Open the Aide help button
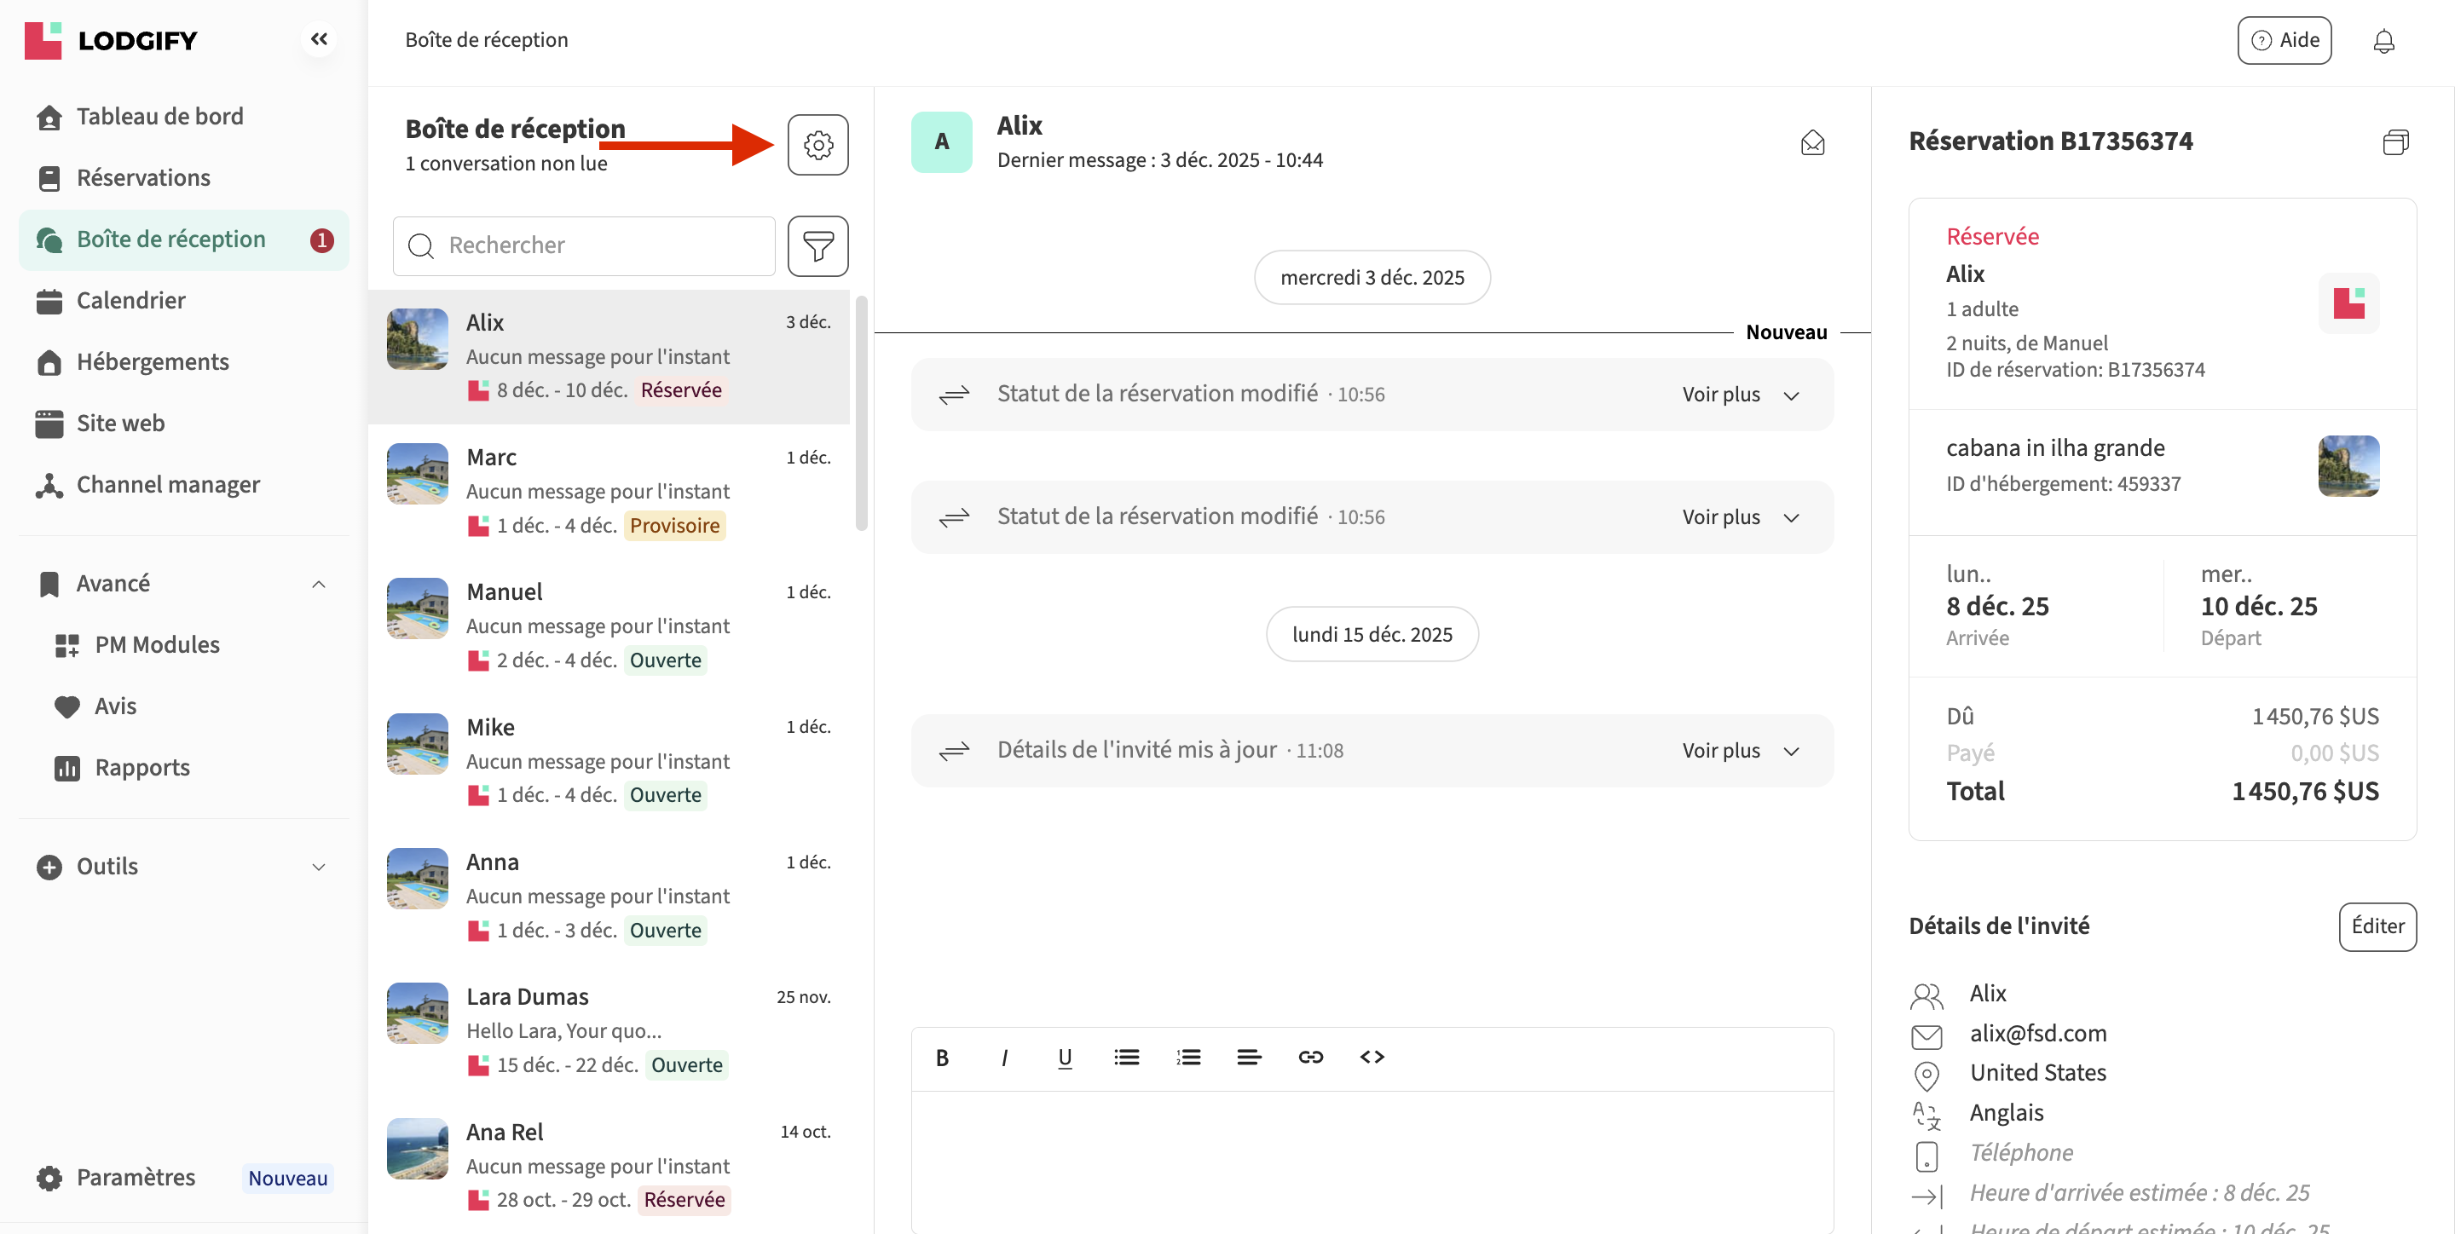This screenshot has height=1234, width=2455. pos(2284,40)
